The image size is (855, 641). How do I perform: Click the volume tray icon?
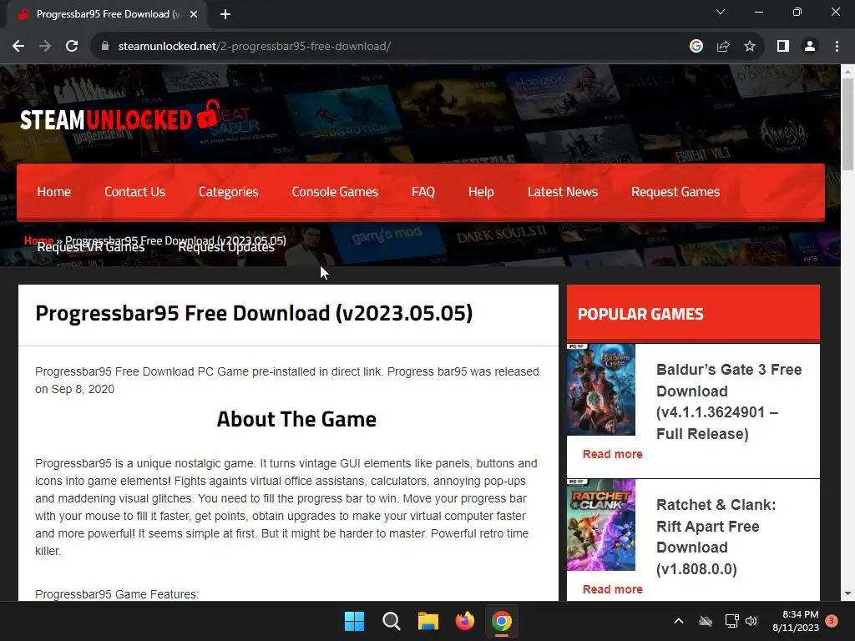click(751, 621)
